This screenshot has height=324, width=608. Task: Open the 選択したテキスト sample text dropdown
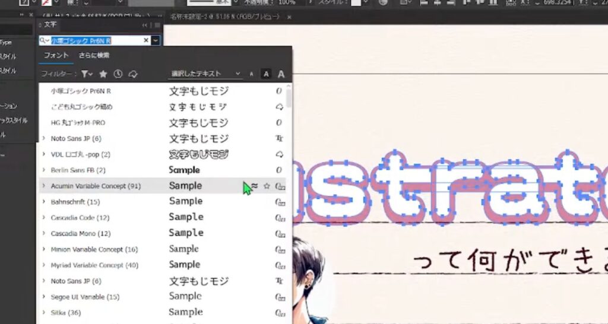(x=205, y=74)
